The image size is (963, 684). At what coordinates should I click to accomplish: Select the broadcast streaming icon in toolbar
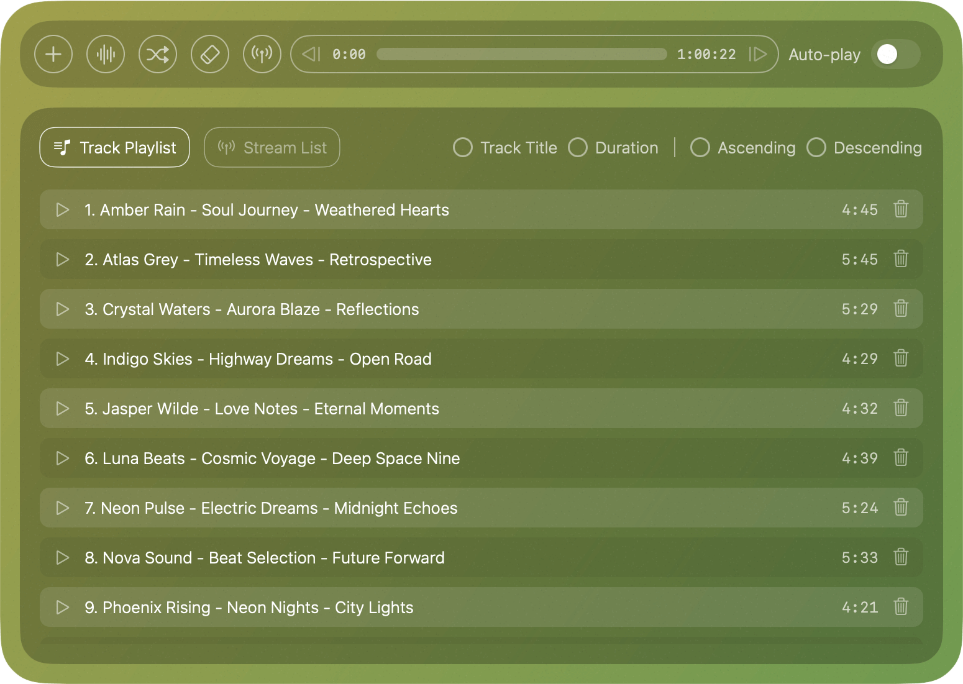pyautogui.click(x=262, y=54)
